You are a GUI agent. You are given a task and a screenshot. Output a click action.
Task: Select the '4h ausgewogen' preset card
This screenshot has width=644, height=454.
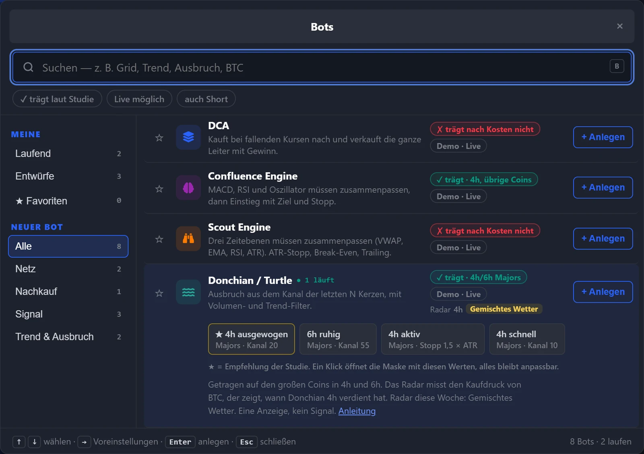point(252,339)
